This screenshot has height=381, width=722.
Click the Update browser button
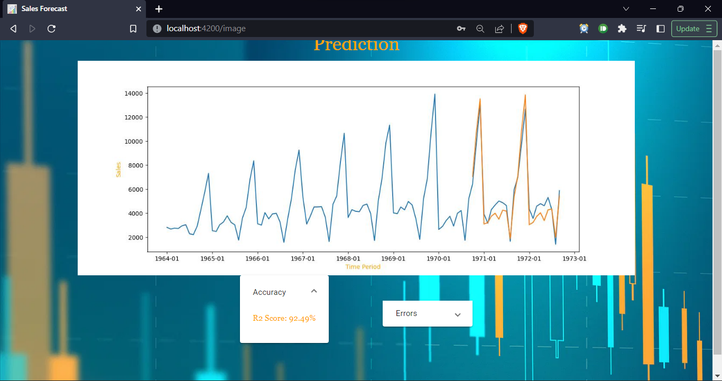coord(694,29)
